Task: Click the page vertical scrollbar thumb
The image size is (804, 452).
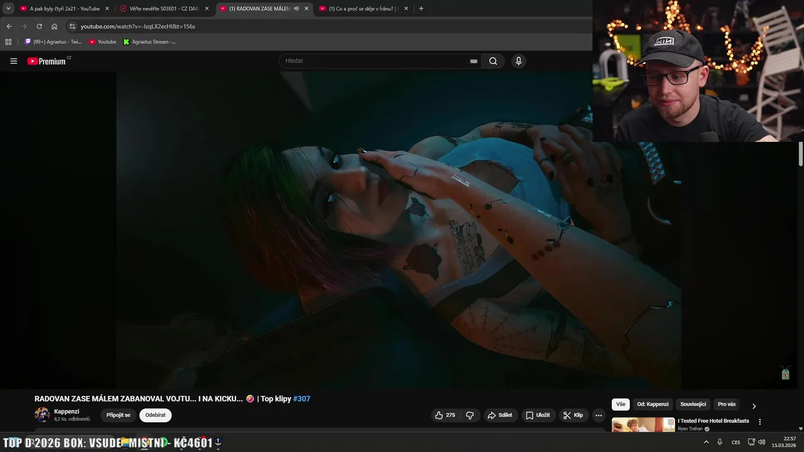Action: [801, 154]
